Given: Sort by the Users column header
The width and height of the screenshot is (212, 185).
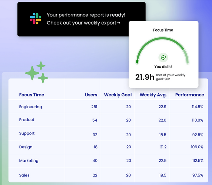Looking at the screenshot, I should click(x=91, y=95).
